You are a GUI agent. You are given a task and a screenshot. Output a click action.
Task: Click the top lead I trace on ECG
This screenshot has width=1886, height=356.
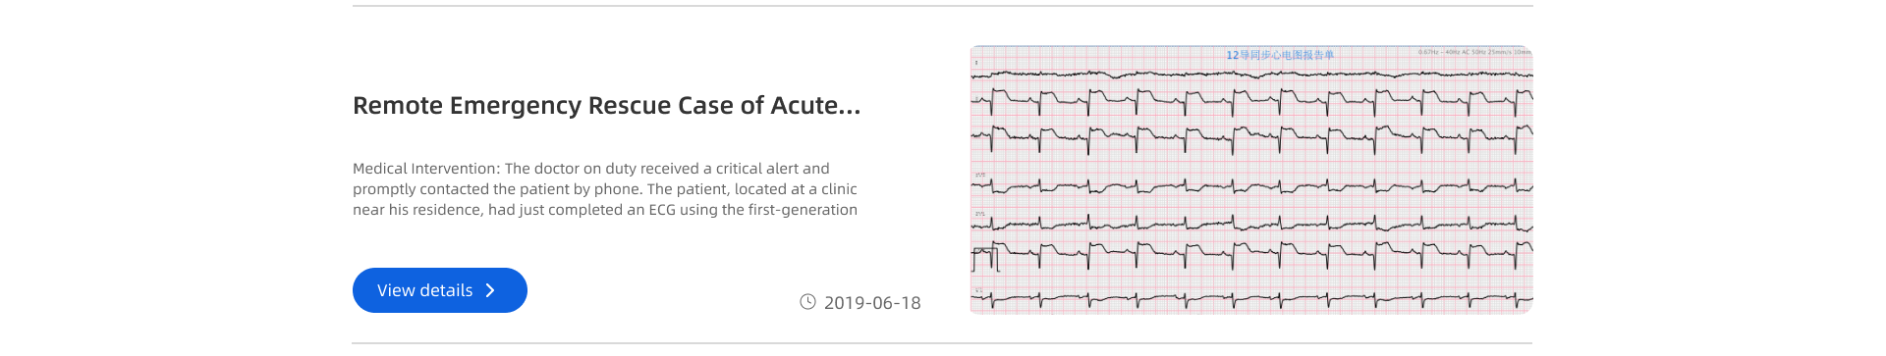(x=1251, y=74)
